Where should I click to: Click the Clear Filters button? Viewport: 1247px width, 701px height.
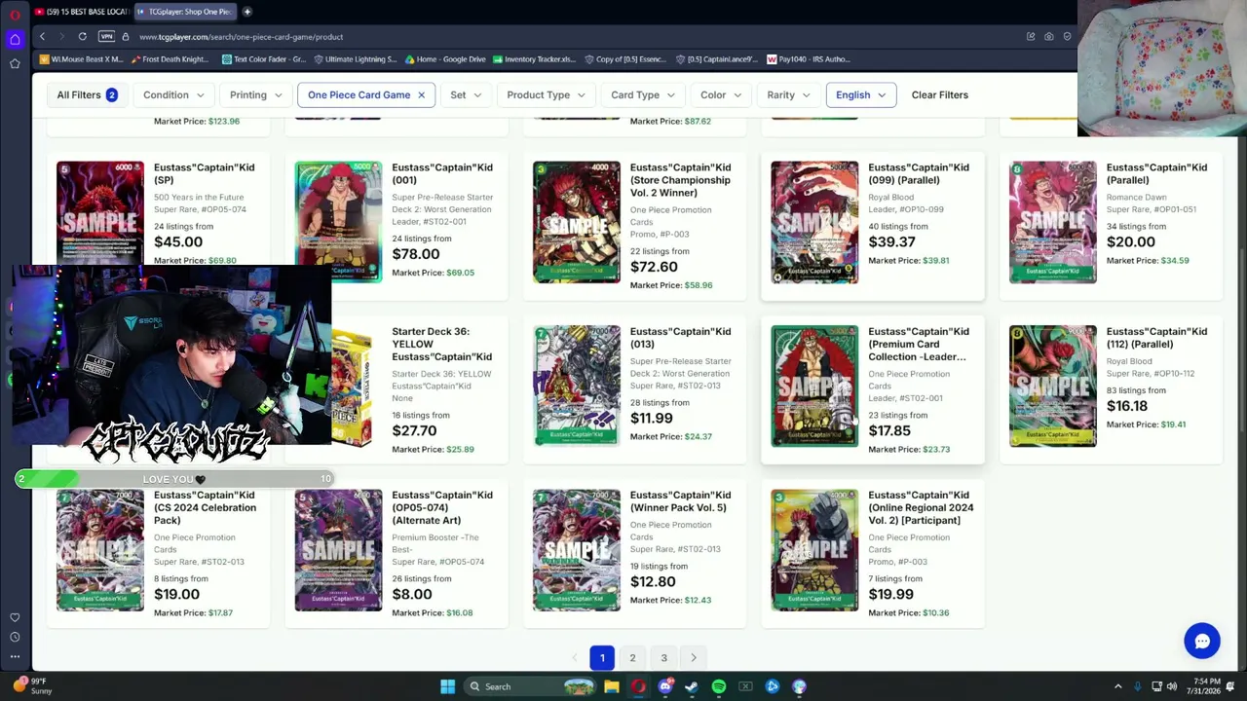(x=939, y=95)
